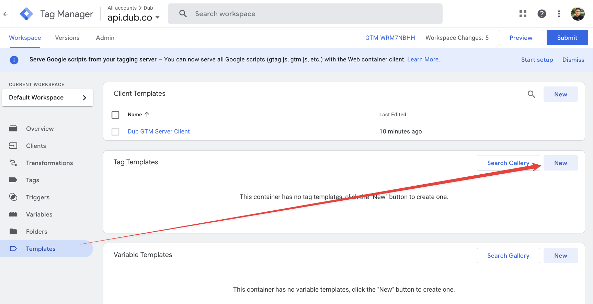This screenshot has height=304, width=593.
Task: Open Workspace Changes: 5
Action: point(457,38)
